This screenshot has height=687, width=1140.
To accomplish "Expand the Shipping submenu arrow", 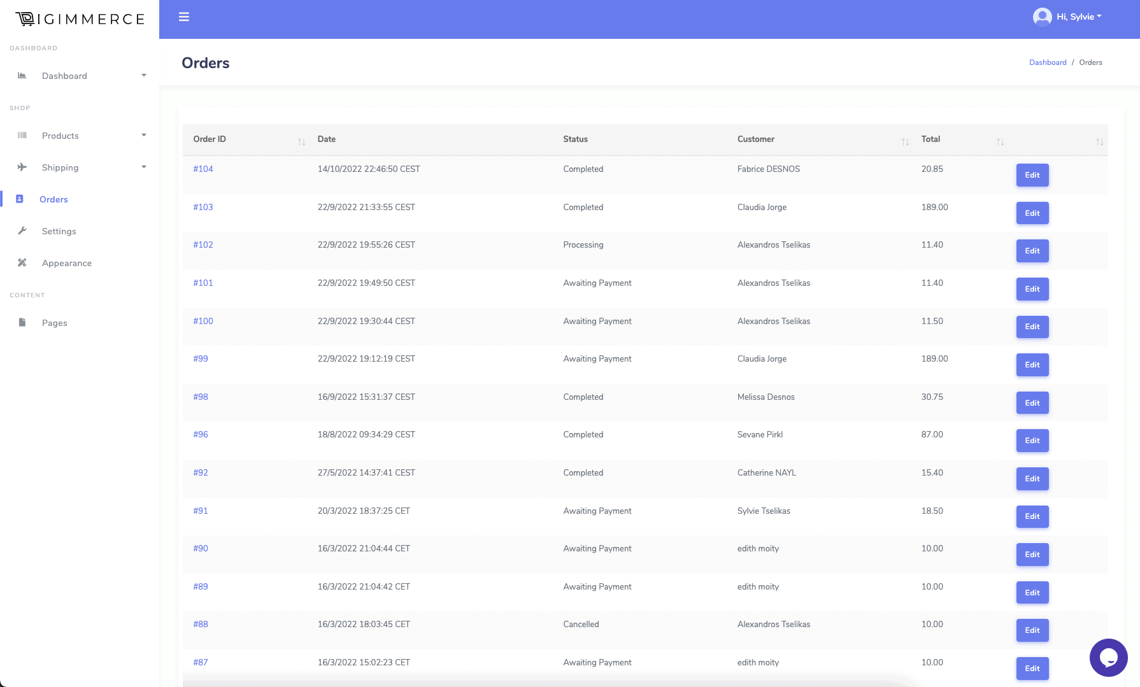I will click(144, 167).
